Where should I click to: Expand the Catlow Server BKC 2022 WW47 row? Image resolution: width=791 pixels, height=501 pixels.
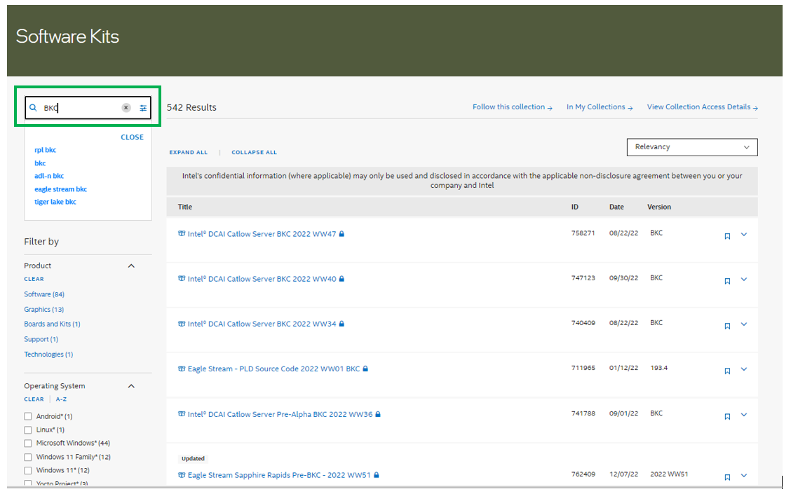(x=744, y=235)
